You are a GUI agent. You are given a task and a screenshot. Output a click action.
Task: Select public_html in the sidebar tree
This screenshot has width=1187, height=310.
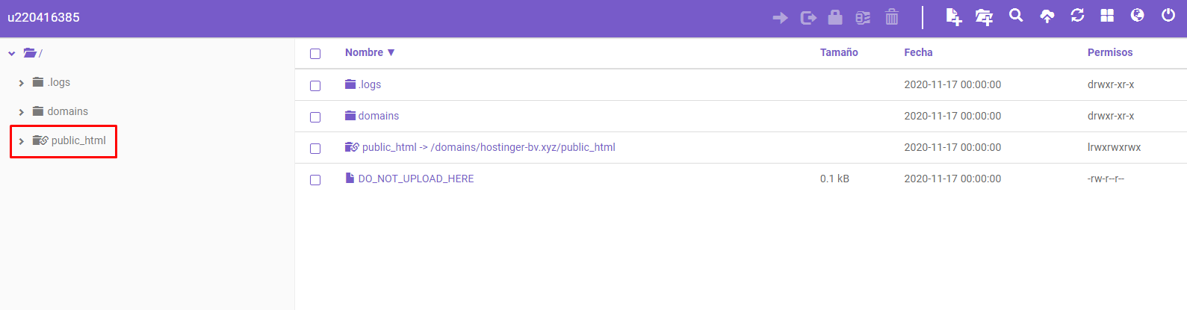coord(78,140)
